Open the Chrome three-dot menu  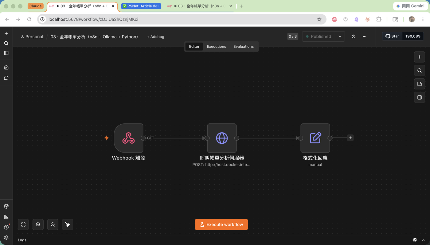pyautogui.click(x=423, y=19)
